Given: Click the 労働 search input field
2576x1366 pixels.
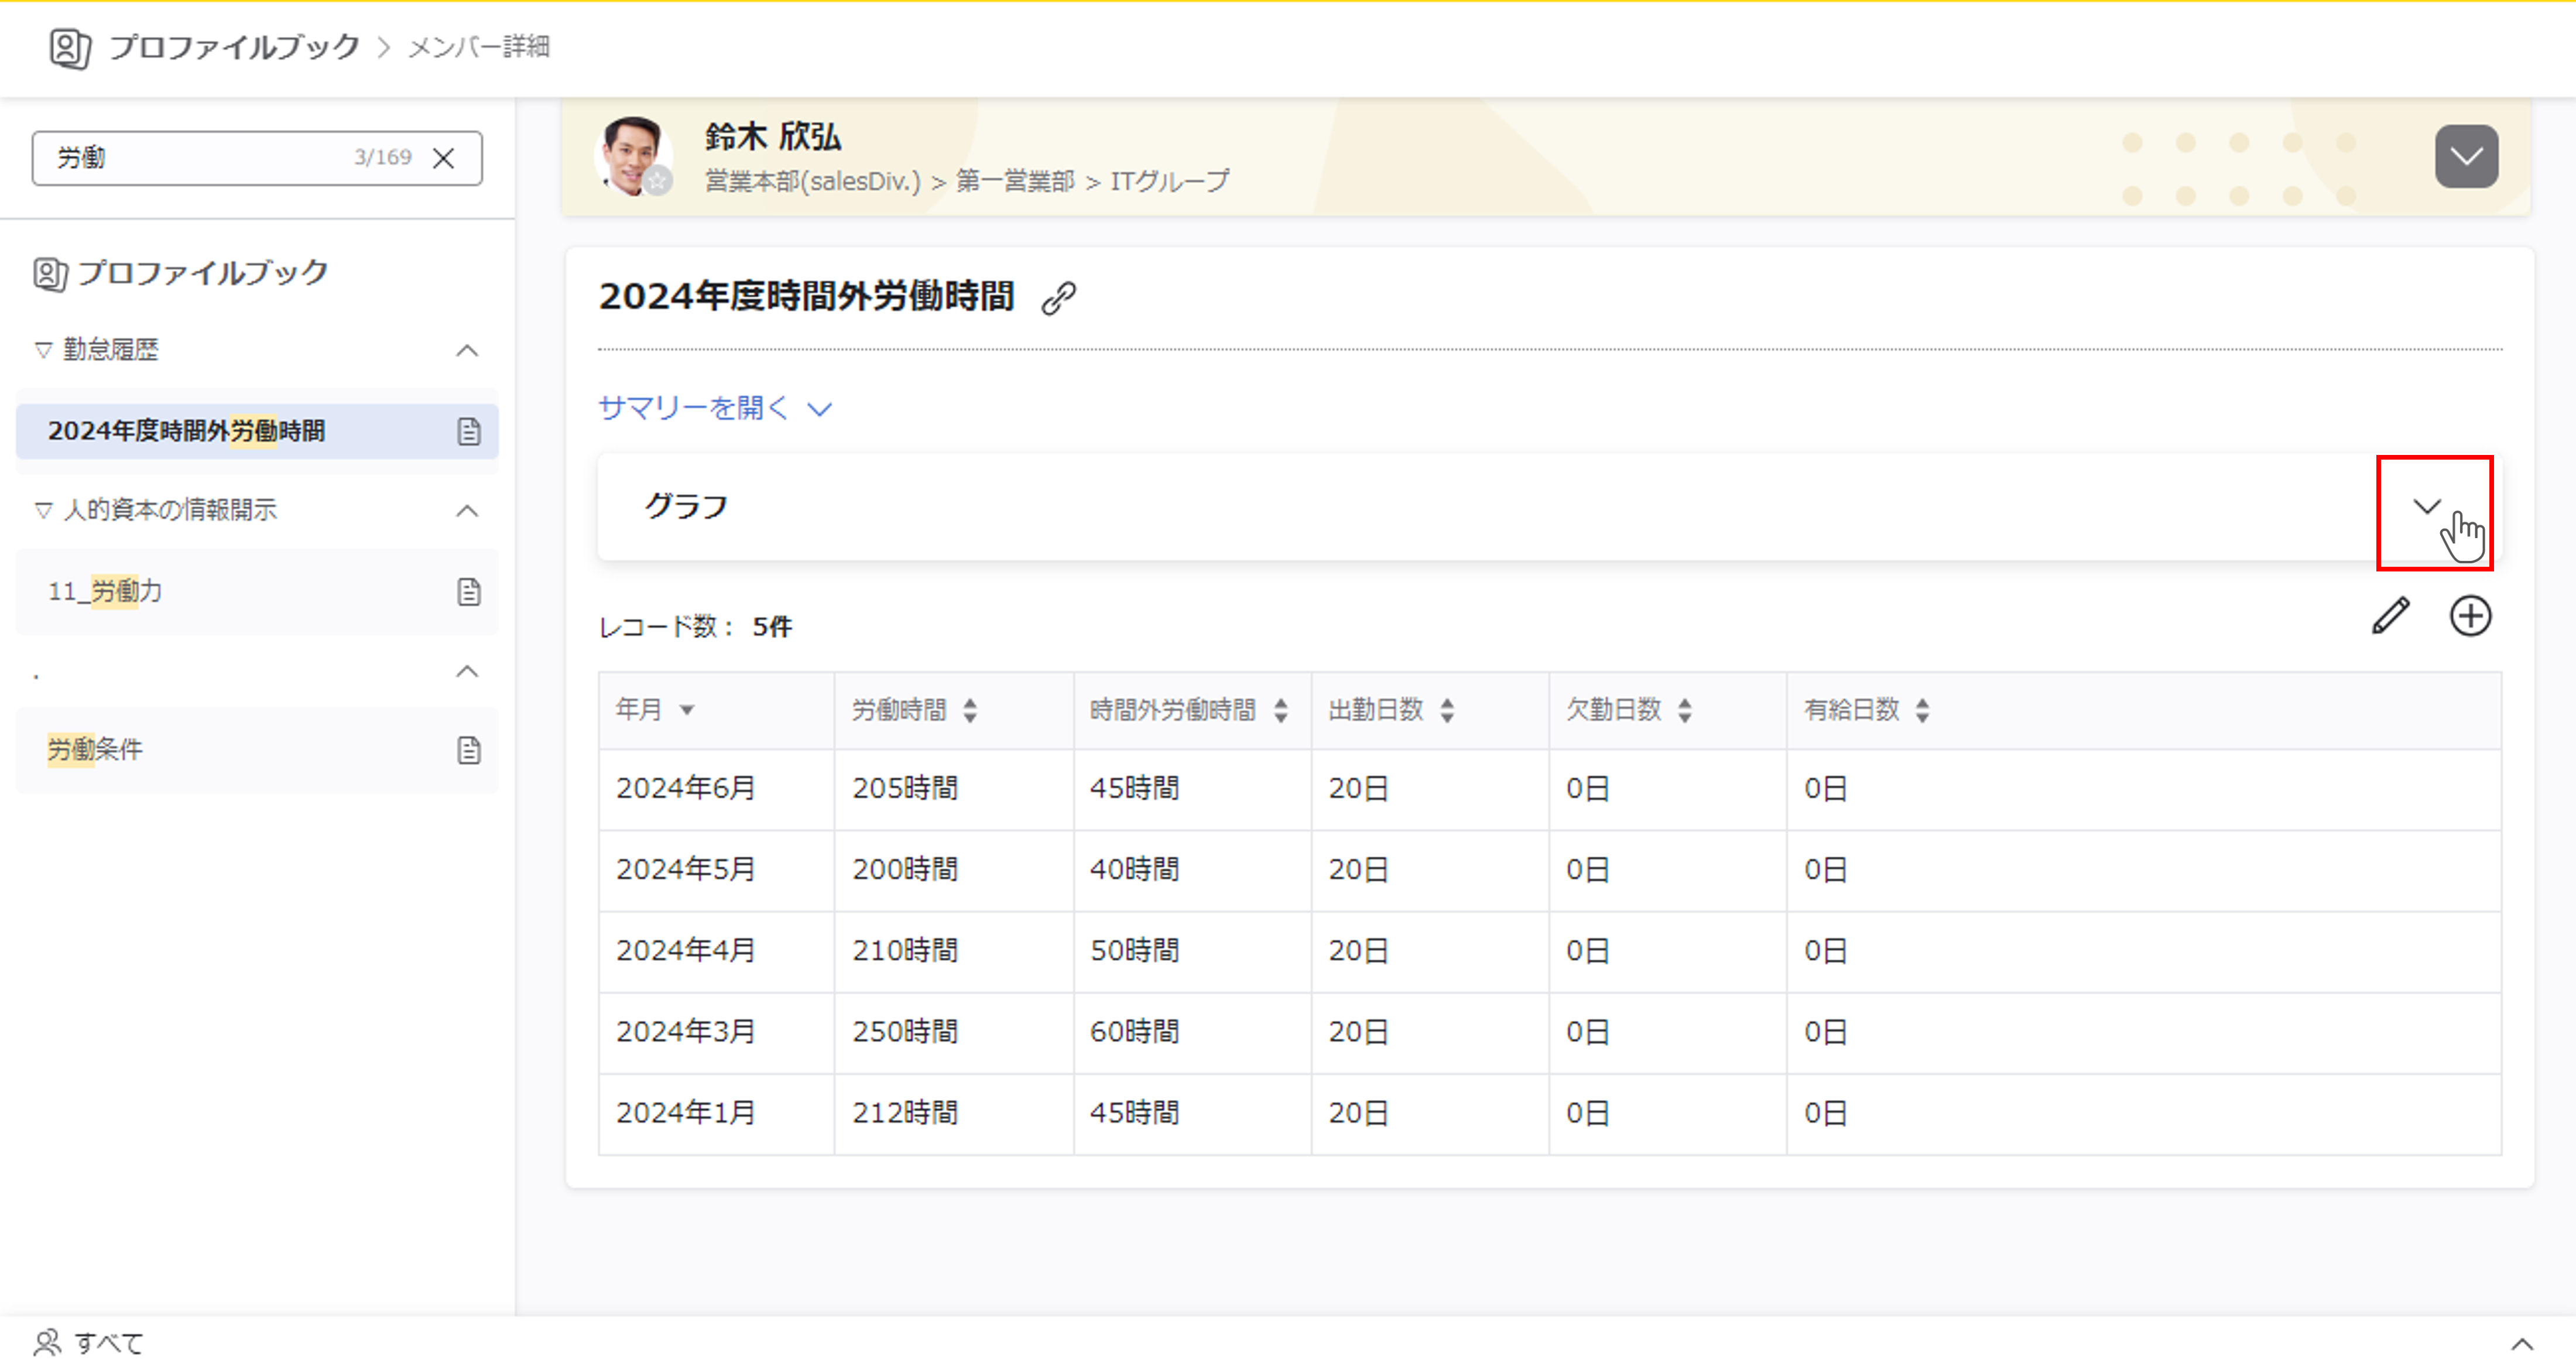Looking at the screenshot, I should coord(200,158).
